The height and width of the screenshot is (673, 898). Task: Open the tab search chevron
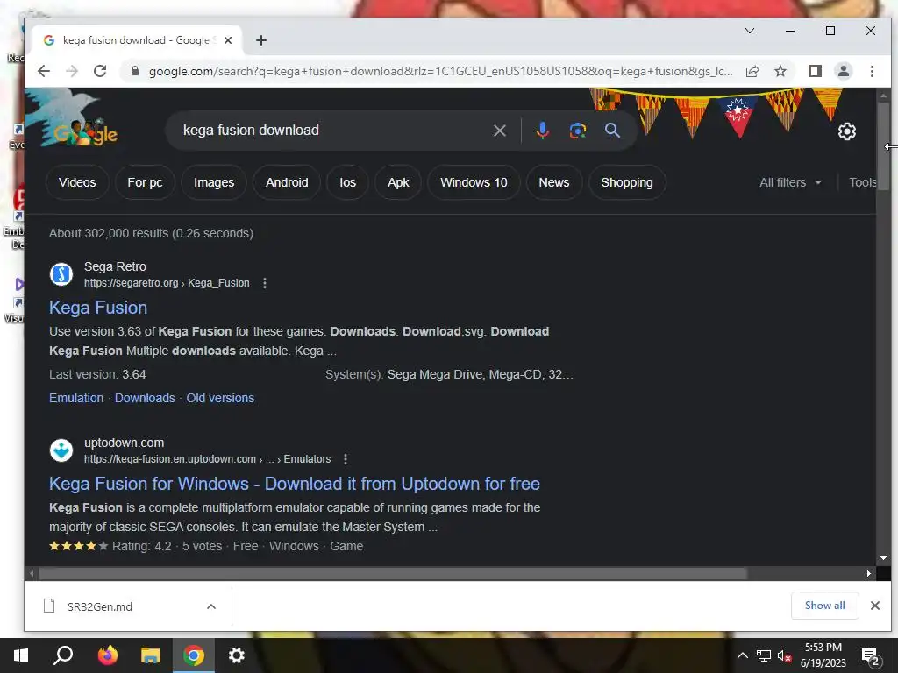pyautogui.click(x=750, y=31)
